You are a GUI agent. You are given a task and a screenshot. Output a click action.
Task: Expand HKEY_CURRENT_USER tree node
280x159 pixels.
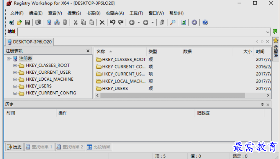tap(15, 72)
